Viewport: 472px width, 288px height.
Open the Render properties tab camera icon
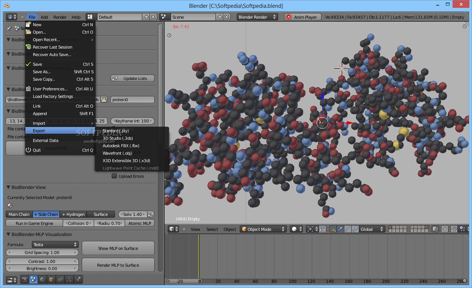coord(25,279)
